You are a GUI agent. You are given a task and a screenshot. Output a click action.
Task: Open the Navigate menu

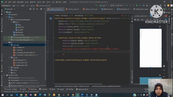(21, 2)
